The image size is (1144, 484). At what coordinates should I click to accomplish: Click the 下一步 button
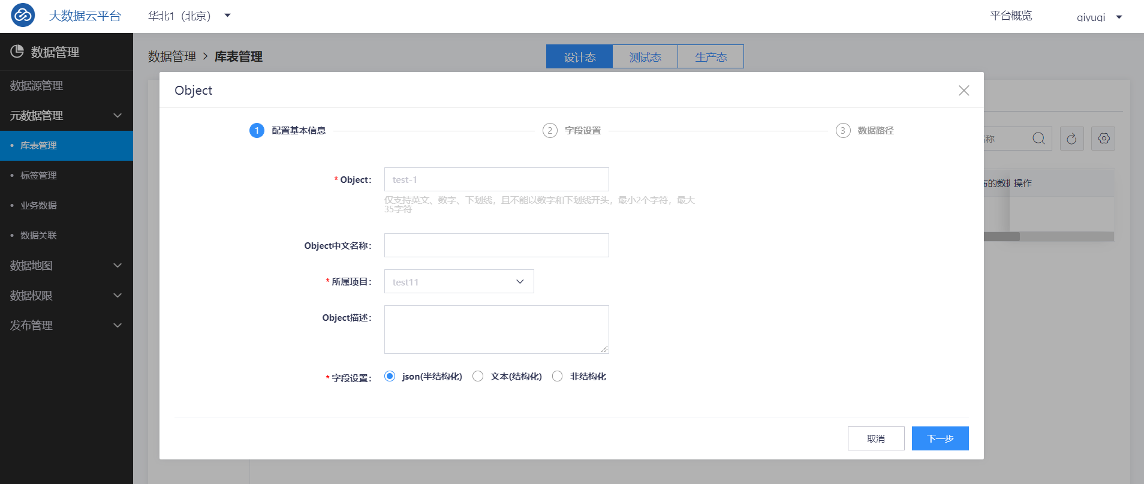(x=940, y=438)
